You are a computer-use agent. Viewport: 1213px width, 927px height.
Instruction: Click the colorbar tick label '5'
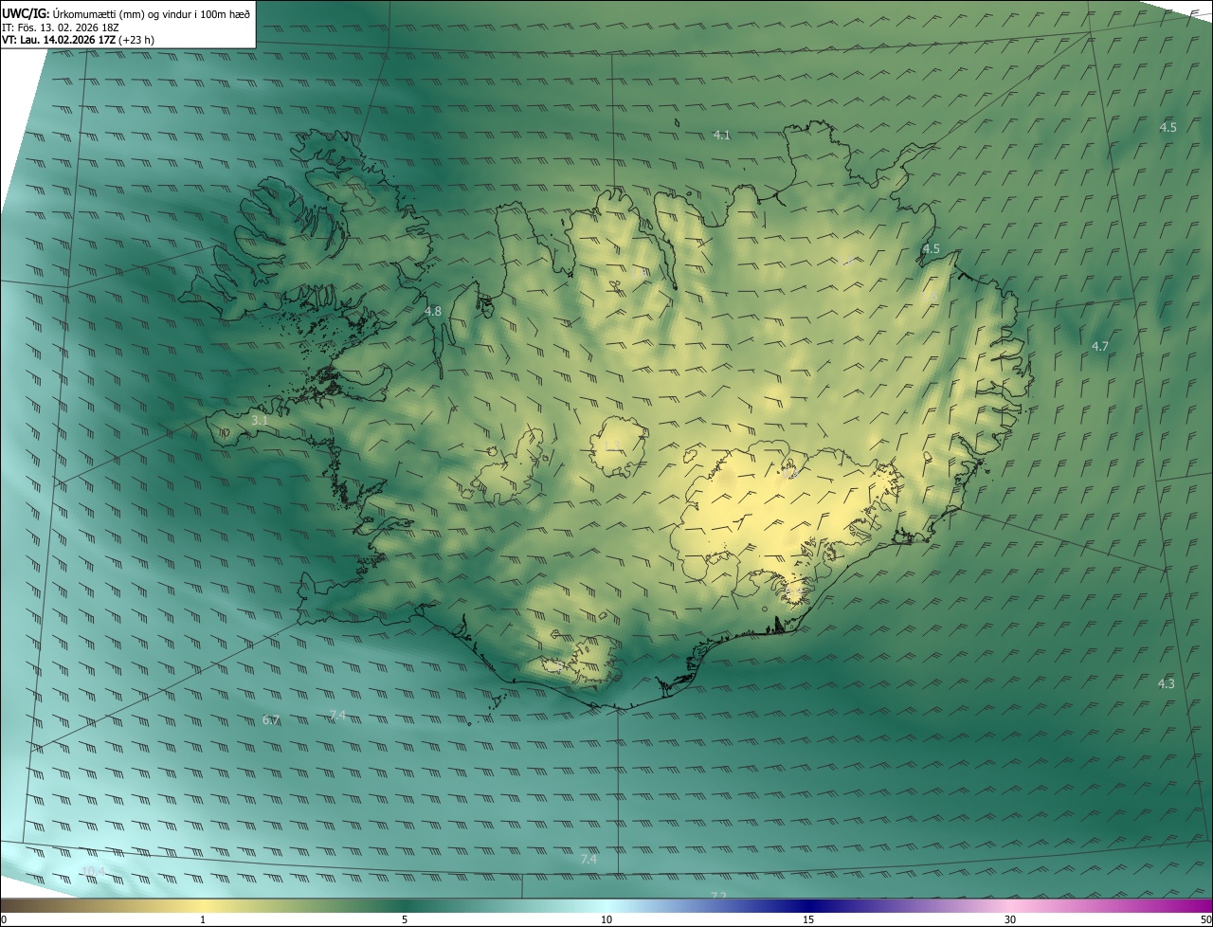click(405, 919)
